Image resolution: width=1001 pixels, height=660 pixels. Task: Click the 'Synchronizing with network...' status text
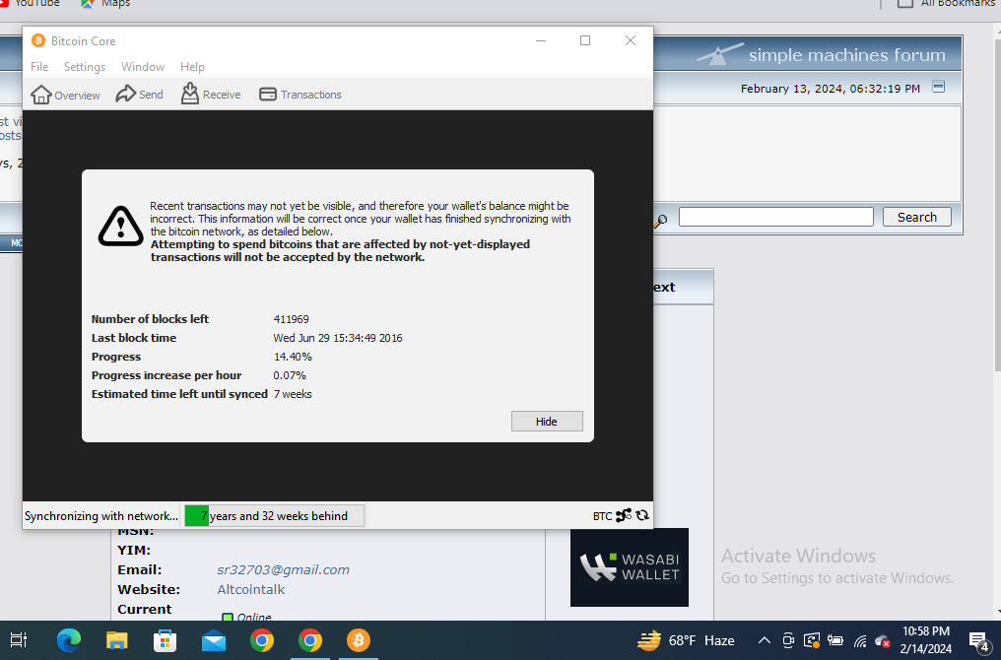[101, 516]
